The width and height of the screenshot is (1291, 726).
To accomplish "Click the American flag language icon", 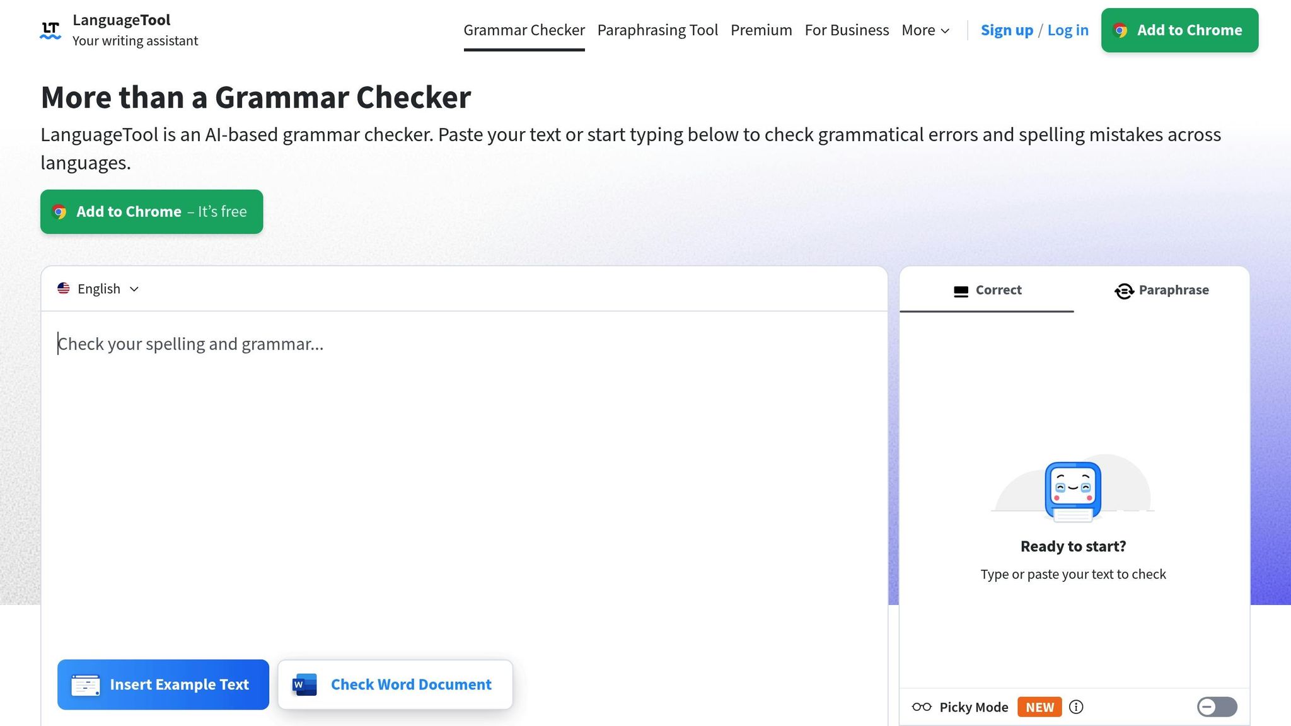I will [64, 289].
